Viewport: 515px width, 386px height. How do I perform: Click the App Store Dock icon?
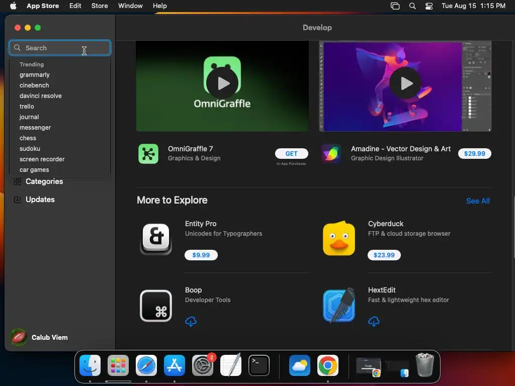pyautogui.click(x=175, y=365)
